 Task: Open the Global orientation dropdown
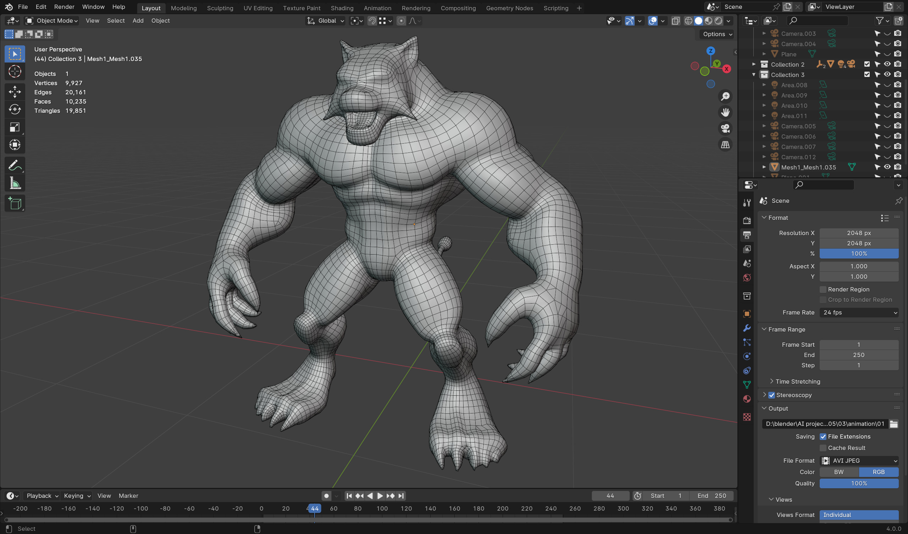(x=325, y=21)
